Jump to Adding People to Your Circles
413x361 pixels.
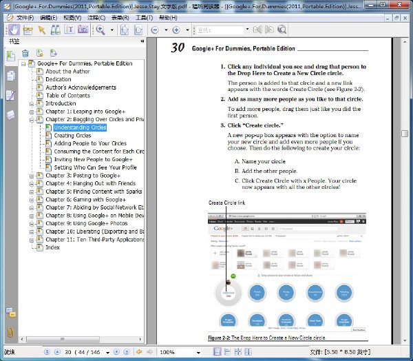pyautogui.click(x=90, y=143)
